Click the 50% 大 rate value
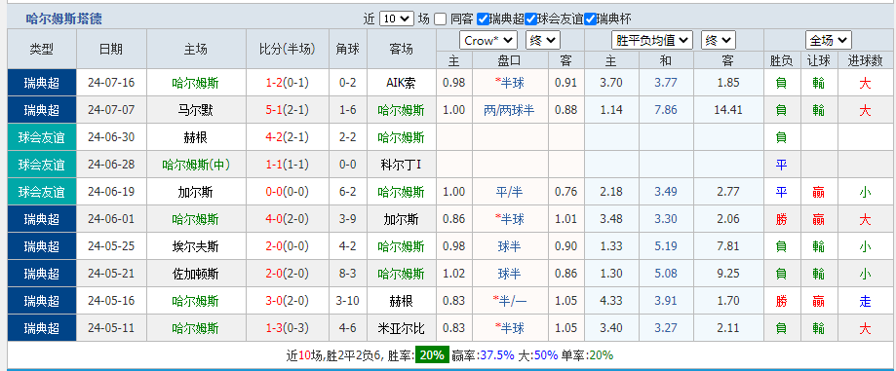Screen dimensions: 896x371 point(546,355)
